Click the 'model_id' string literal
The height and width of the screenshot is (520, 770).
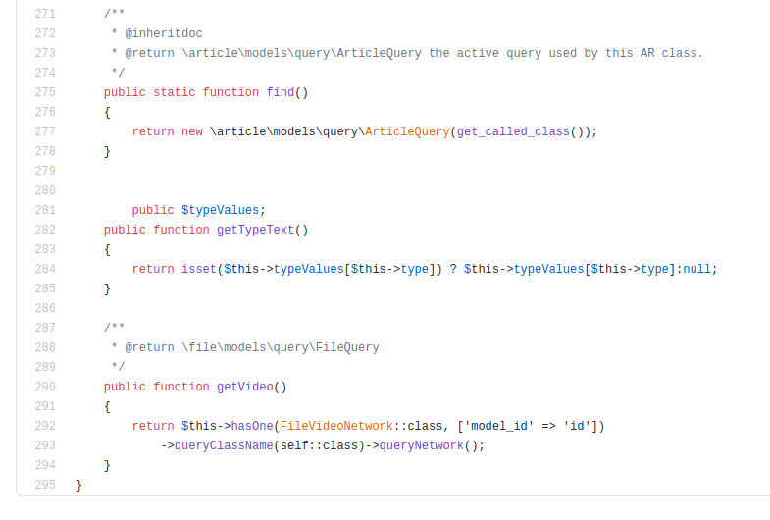499,426
